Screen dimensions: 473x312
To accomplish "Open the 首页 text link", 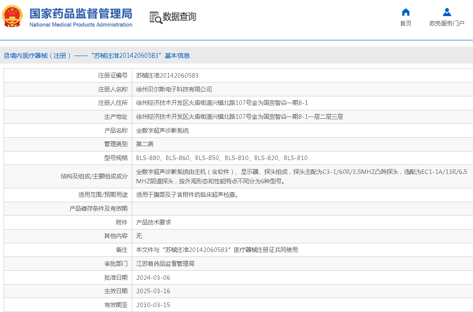I will pyautogui.click(x=405, y=23).
